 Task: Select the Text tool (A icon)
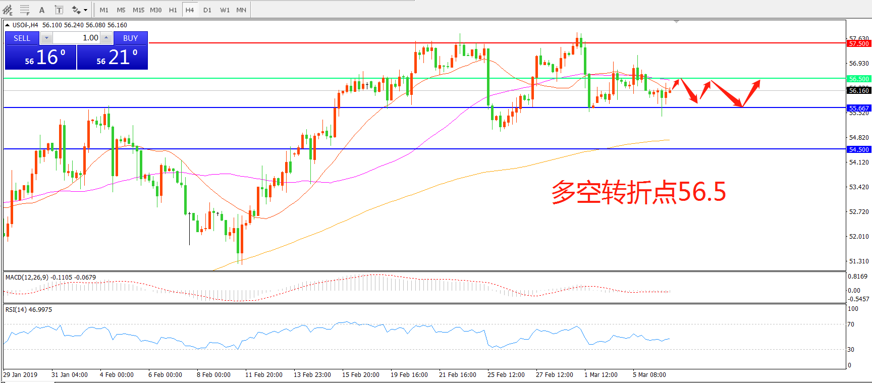coord(42,10)
